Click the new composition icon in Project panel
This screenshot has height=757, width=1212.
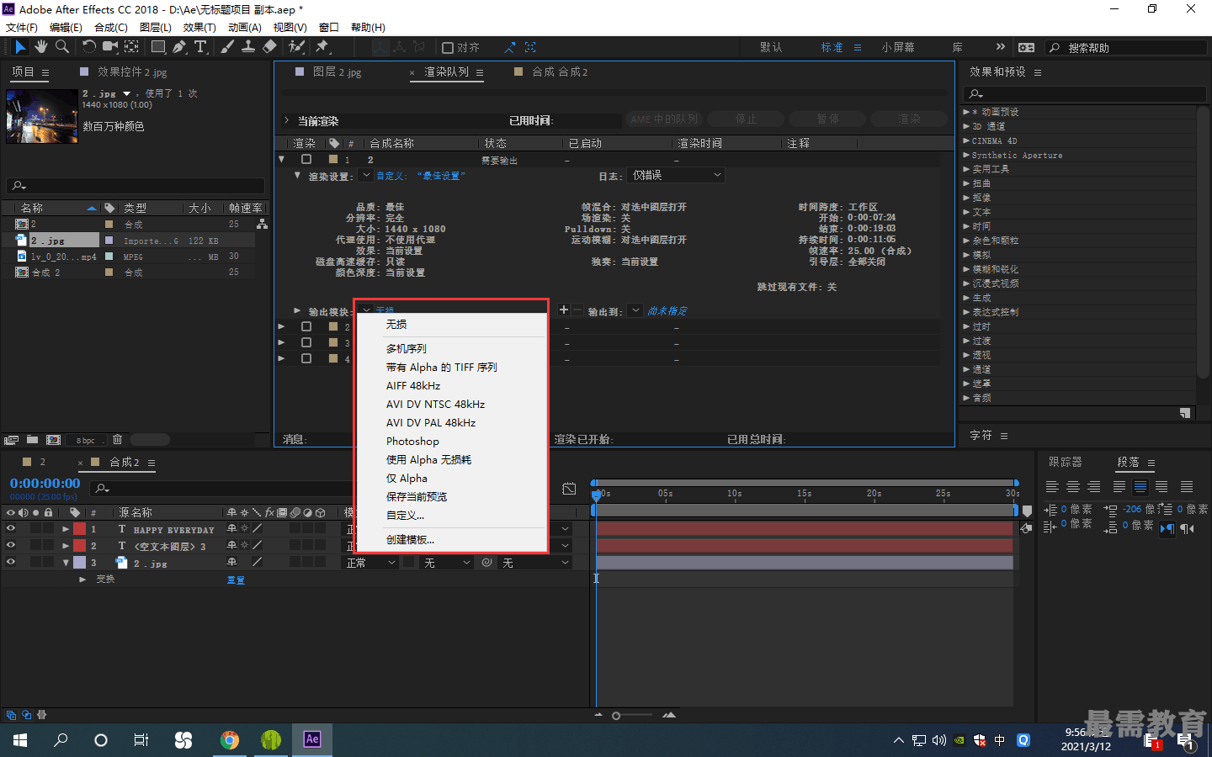click(x=53, y=440)
